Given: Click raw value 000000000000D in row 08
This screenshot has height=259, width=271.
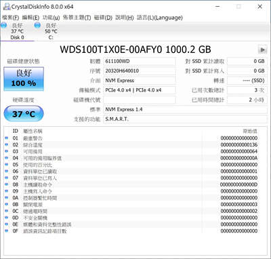Looking at the screenshot, I should click(239, 184).
